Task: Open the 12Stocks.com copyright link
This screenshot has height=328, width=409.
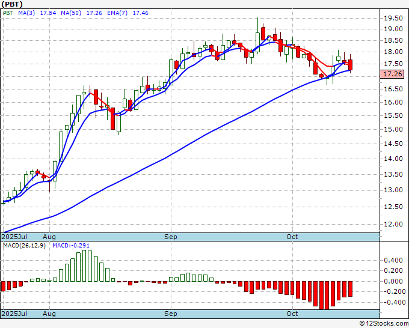Action: (384, 324)
